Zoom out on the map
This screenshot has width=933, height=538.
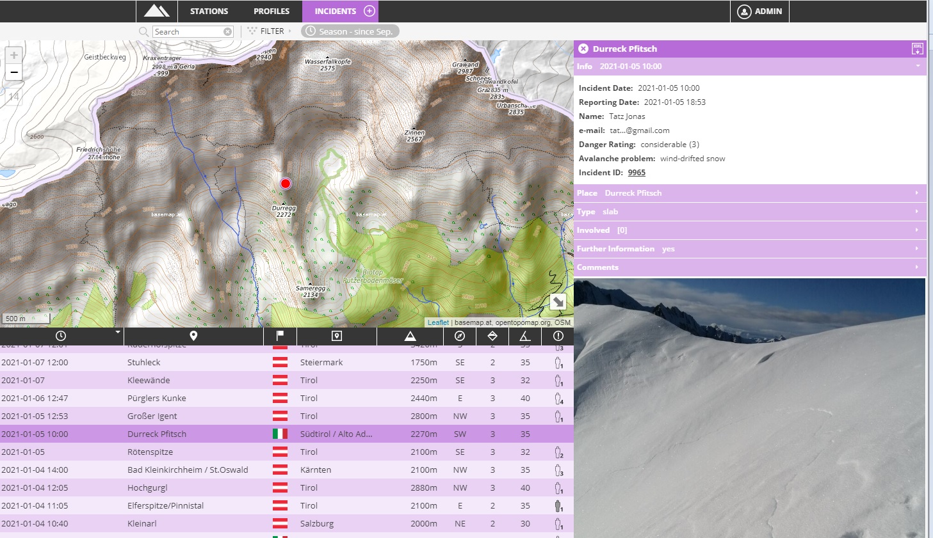[x=14, y=72]
